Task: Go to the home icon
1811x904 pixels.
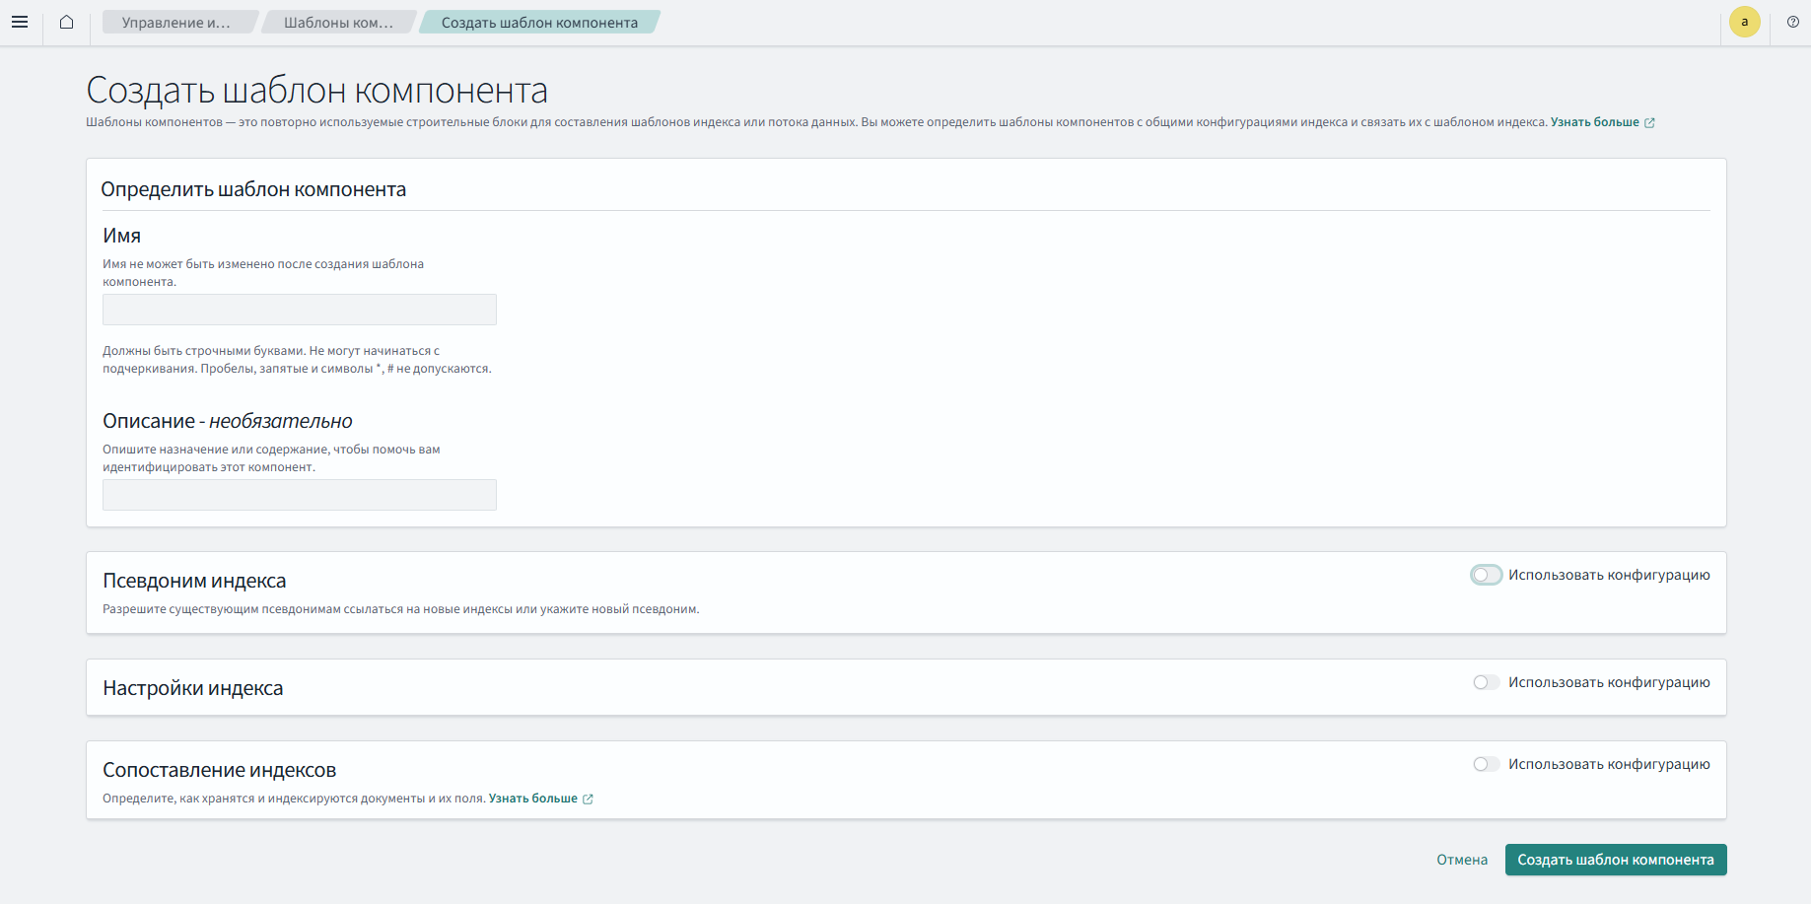Action: tap(66, 22)
